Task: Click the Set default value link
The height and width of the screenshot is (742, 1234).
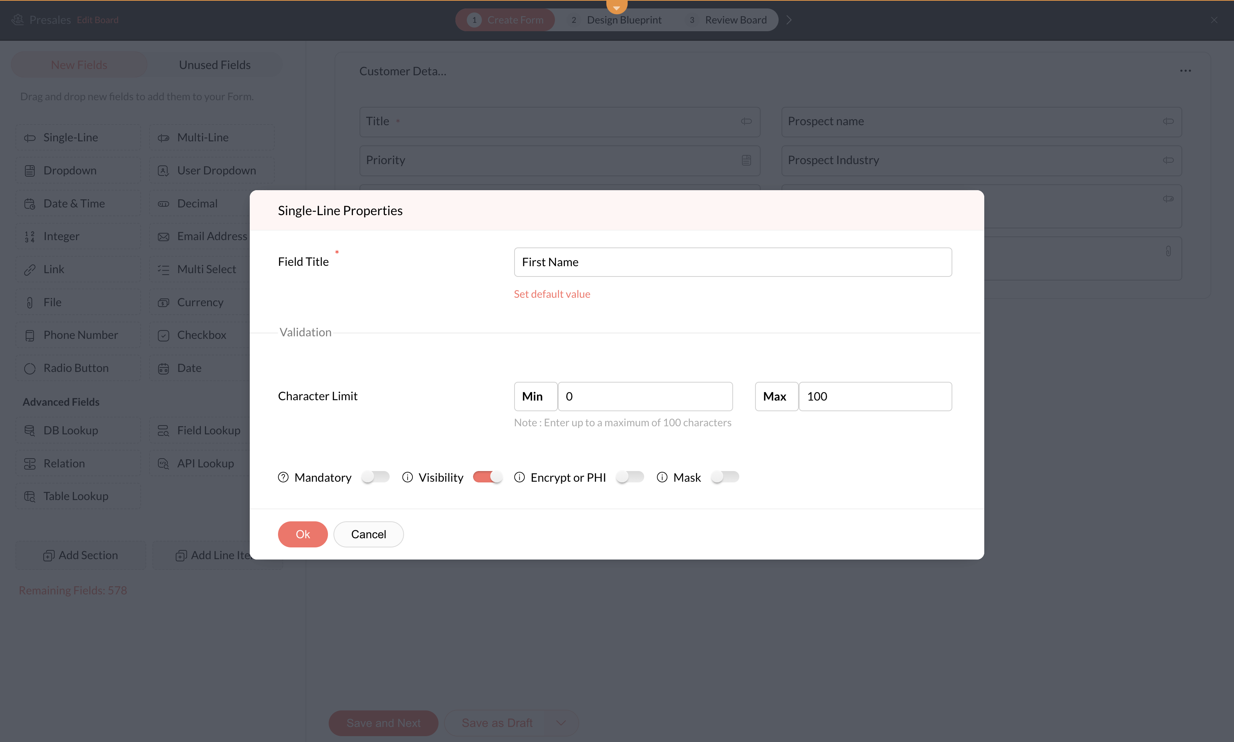Action: tap(552, 294)
